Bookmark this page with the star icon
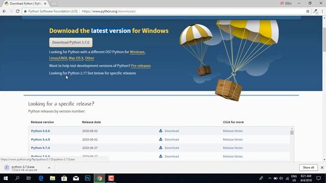 pos(308,11)
